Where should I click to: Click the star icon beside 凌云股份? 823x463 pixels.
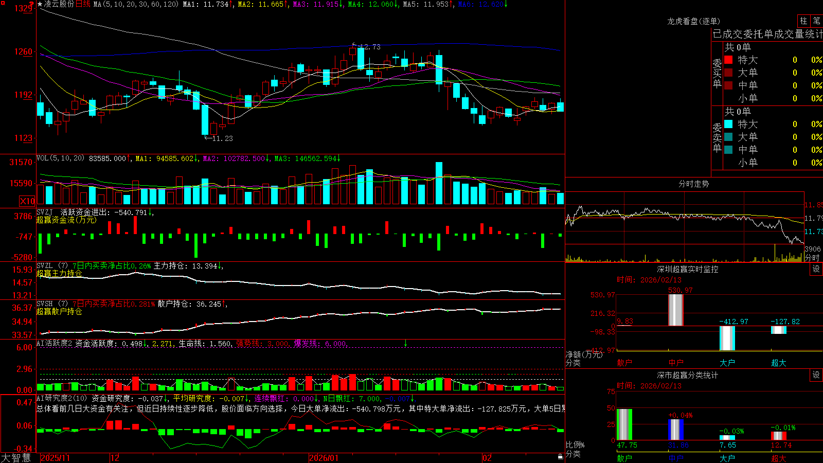point(40,4)
